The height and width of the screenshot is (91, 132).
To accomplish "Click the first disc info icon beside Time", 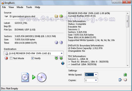I will pyautogui.click(x=56, y=42).
